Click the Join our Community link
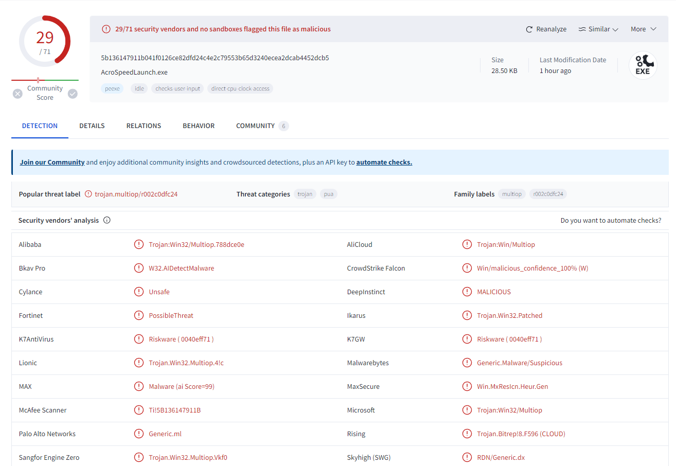The height and width of the screenshot is (466, 676). pyautogui.click(x=52, y=162)
